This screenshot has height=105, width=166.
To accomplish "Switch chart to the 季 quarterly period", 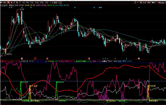I will pyautogui.click(x=17, y=3).
